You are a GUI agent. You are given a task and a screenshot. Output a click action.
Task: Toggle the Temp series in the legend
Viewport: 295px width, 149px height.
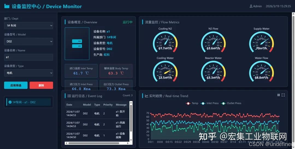[x=192, y=103]
